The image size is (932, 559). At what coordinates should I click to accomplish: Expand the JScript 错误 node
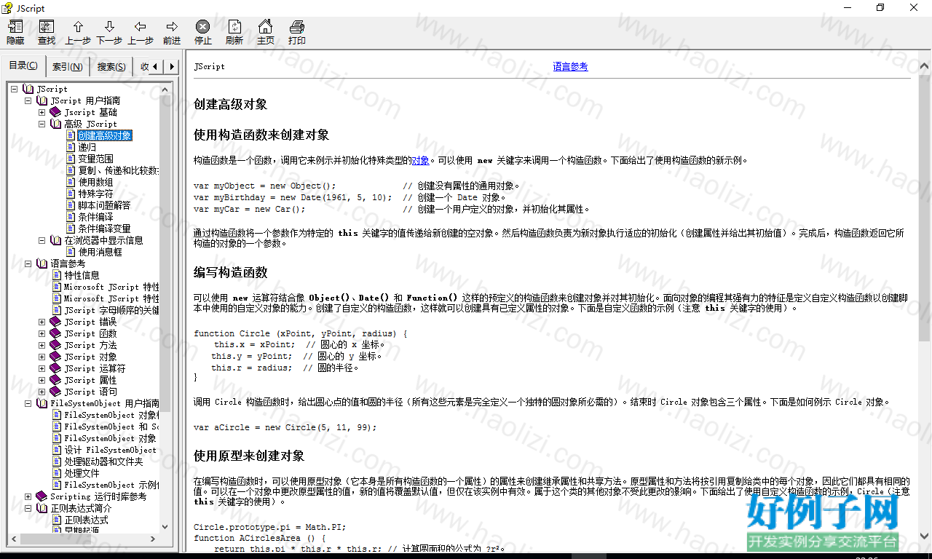[42, 322]
